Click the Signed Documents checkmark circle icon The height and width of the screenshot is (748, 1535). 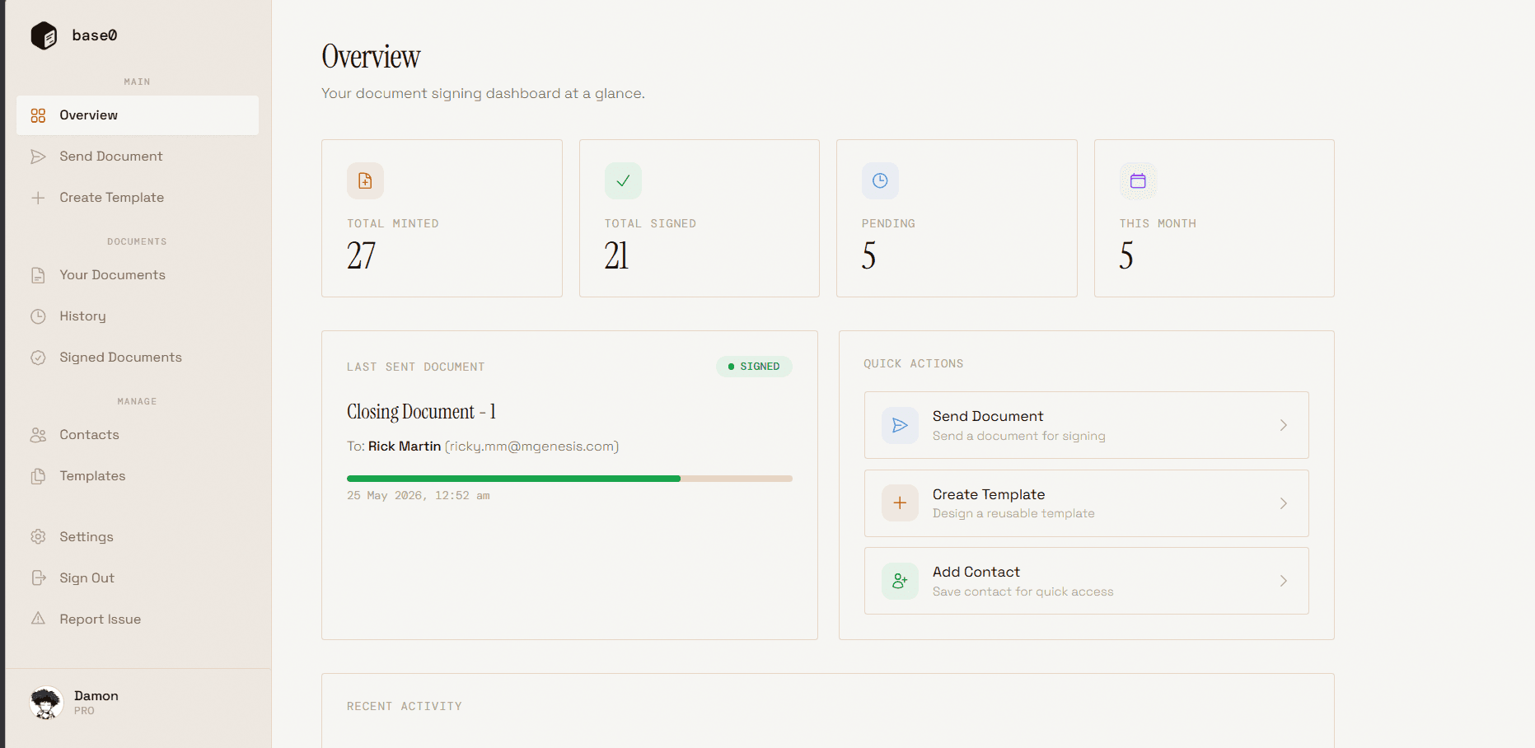[38, 358]
